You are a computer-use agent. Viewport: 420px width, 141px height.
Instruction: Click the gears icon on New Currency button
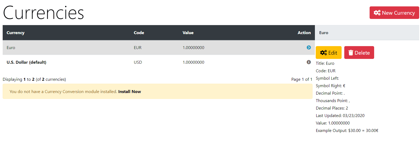(x=377, y=13)
